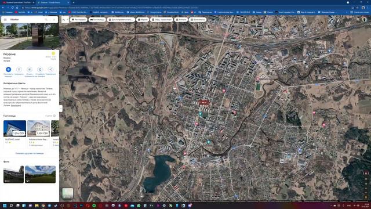The image size is (371, 209).
Task: Toggle the map layers thumbnail
Action: [68, 193]
